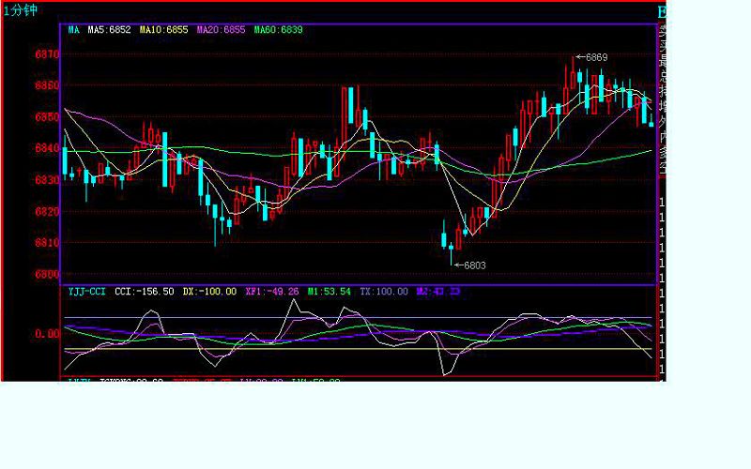
Task: Click the CCI:-156.50 indicator value
Action: click(x=145, y=292)
